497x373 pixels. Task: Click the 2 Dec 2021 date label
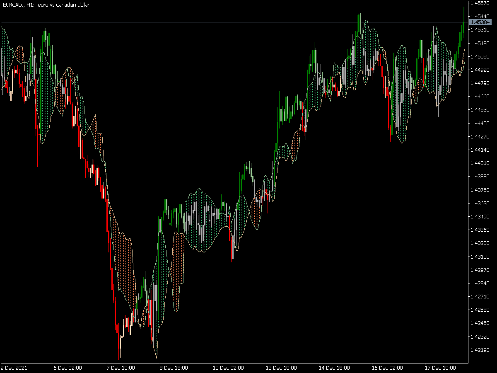click(13, 368)
